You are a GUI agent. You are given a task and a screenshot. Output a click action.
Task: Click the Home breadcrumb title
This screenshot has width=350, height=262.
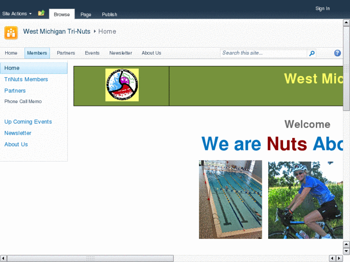(x=107, y=31)
